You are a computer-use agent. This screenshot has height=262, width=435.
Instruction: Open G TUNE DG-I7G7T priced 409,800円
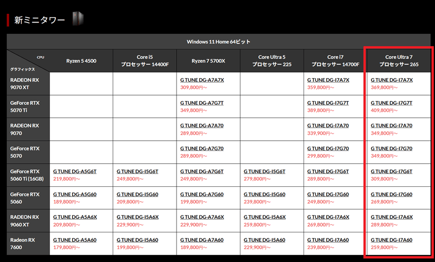click(391, 103)
